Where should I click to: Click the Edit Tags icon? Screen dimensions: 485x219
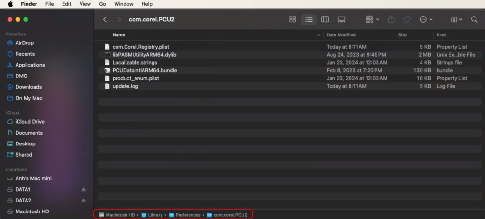coord(406,19)
